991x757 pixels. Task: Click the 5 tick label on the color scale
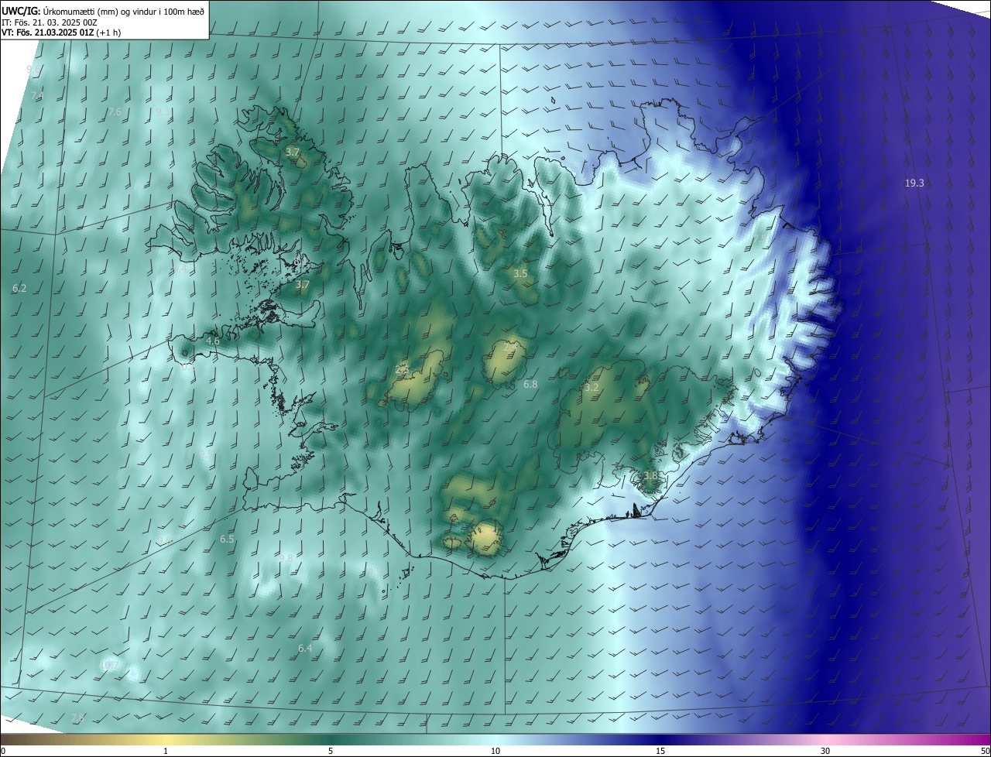(331, 752)
